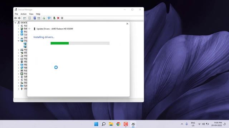The height and width of the screenshot is (128, 229).
Task: Open File Explorer from the taskbar
Action: click(x=111, y=124)
